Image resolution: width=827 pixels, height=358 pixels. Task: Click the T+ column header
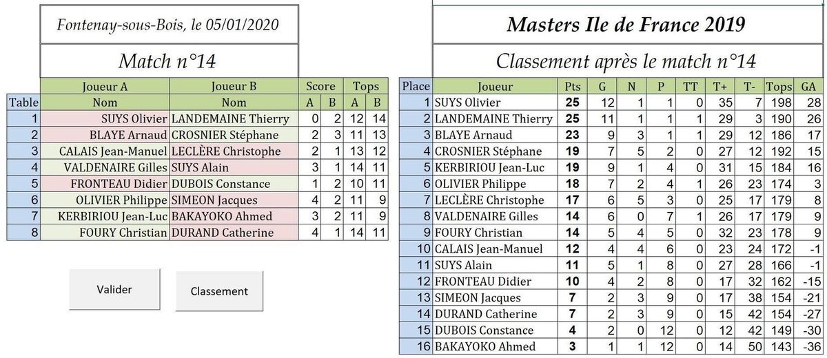pyautogui.click(x=721, y=87)
